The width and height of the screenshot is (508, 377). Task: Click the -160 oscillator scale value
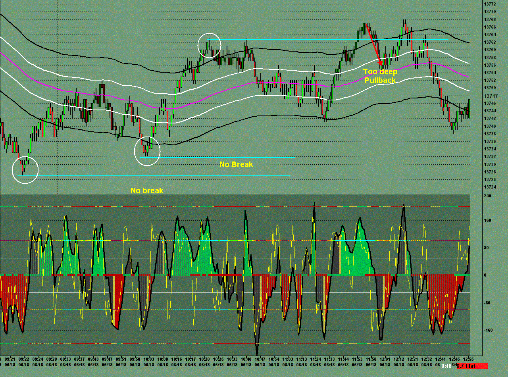click(x=488, y=330)
